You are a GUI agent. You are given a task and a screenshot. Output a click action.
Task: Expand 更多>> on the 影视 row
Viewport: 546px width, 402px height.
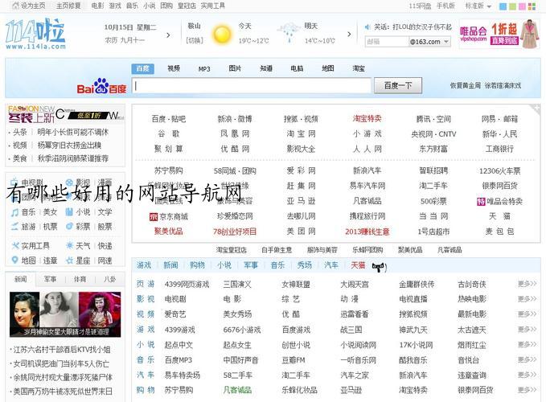click(527, 298)
